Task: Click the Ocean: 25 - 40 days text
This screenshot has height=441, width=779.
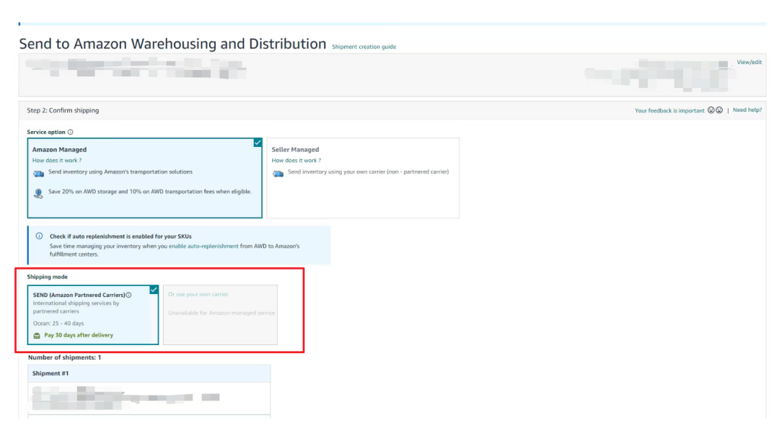Action: (58, 324)
